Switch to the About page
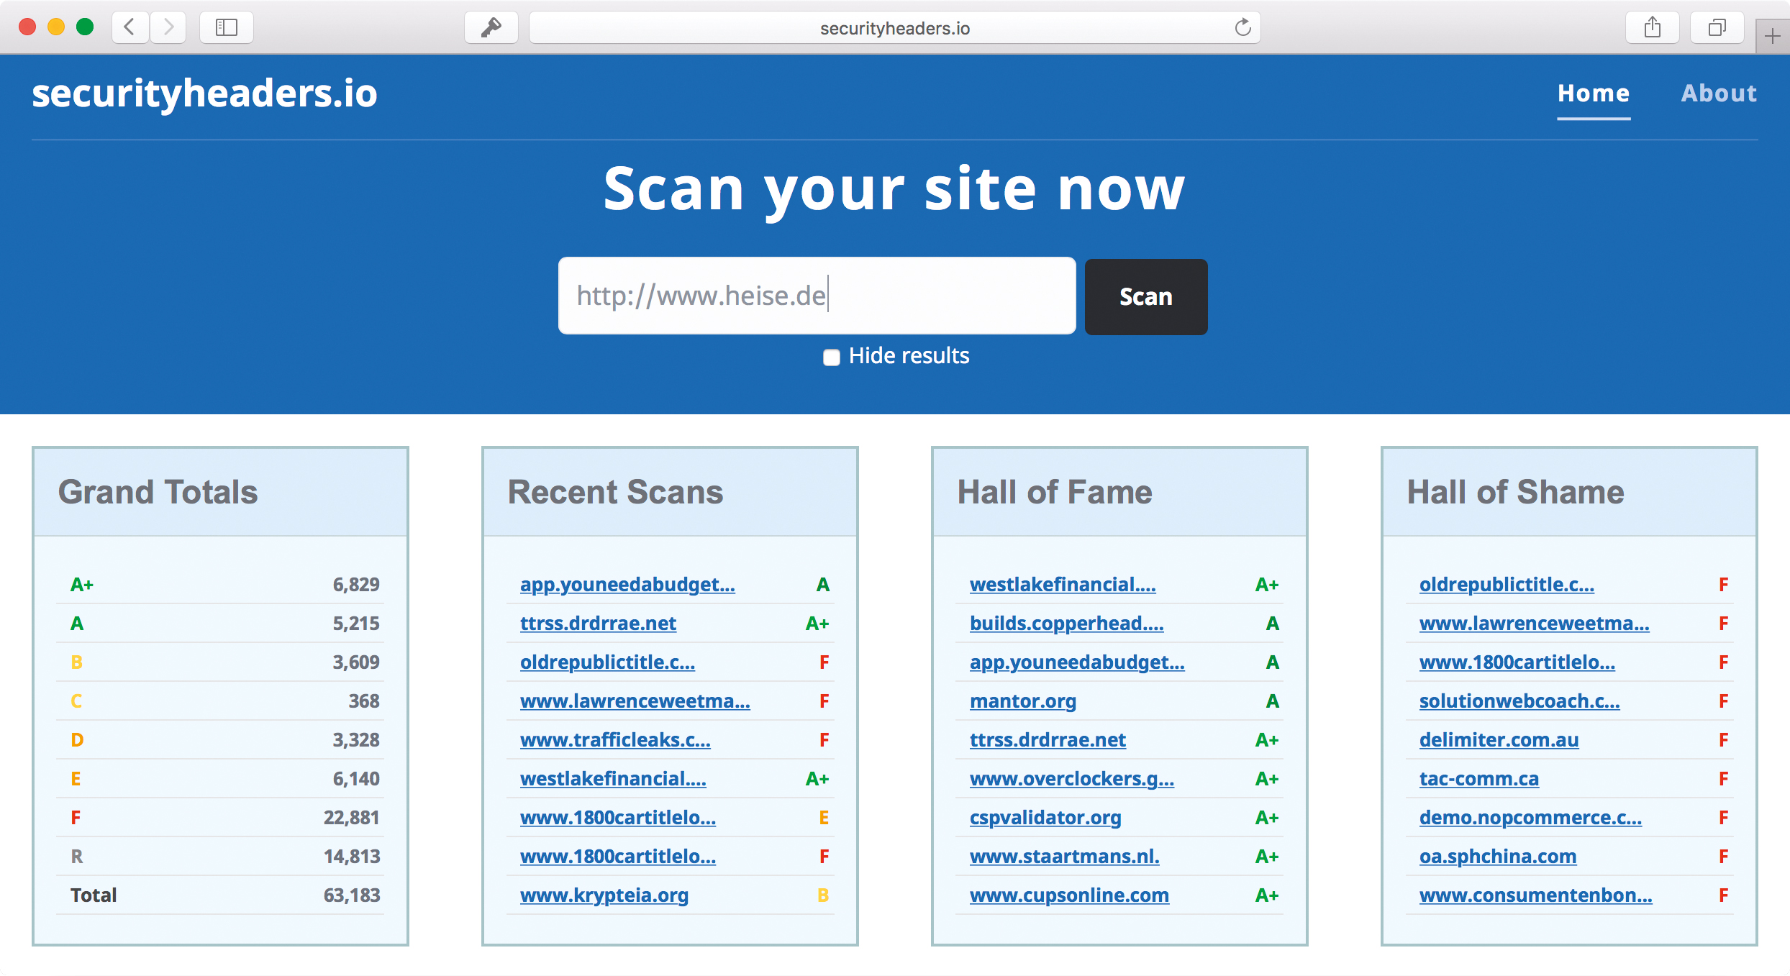 pos(1719,94)
